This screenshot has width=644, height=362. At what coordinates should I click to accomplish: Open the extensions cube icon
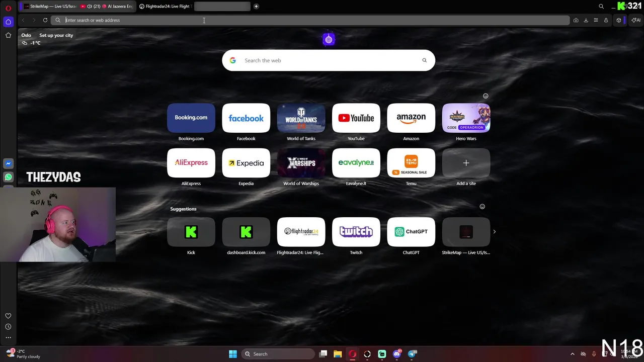[619, 20]
